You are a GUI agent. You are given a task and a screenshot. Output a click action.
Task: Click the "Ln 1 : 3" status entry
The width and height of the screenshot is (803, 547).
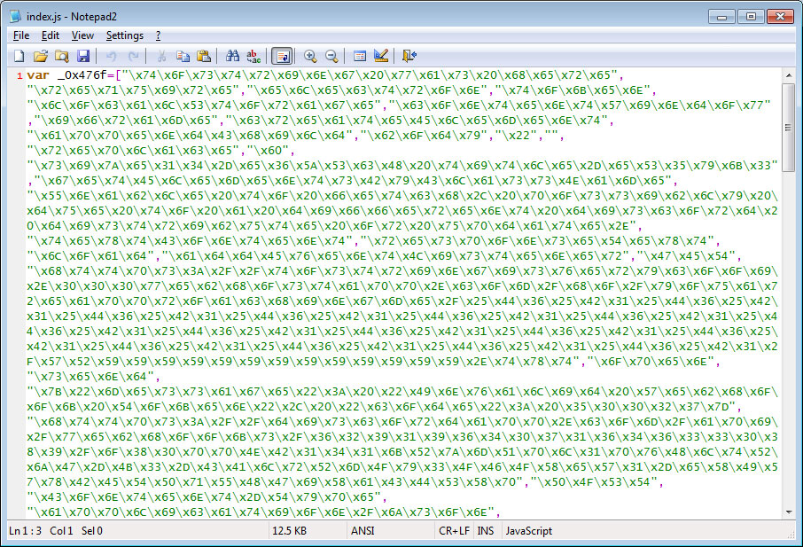point(25,531)
